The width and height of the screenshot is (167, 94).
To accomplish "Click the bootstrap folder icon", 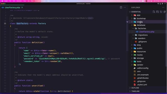I will pos(135,19).
